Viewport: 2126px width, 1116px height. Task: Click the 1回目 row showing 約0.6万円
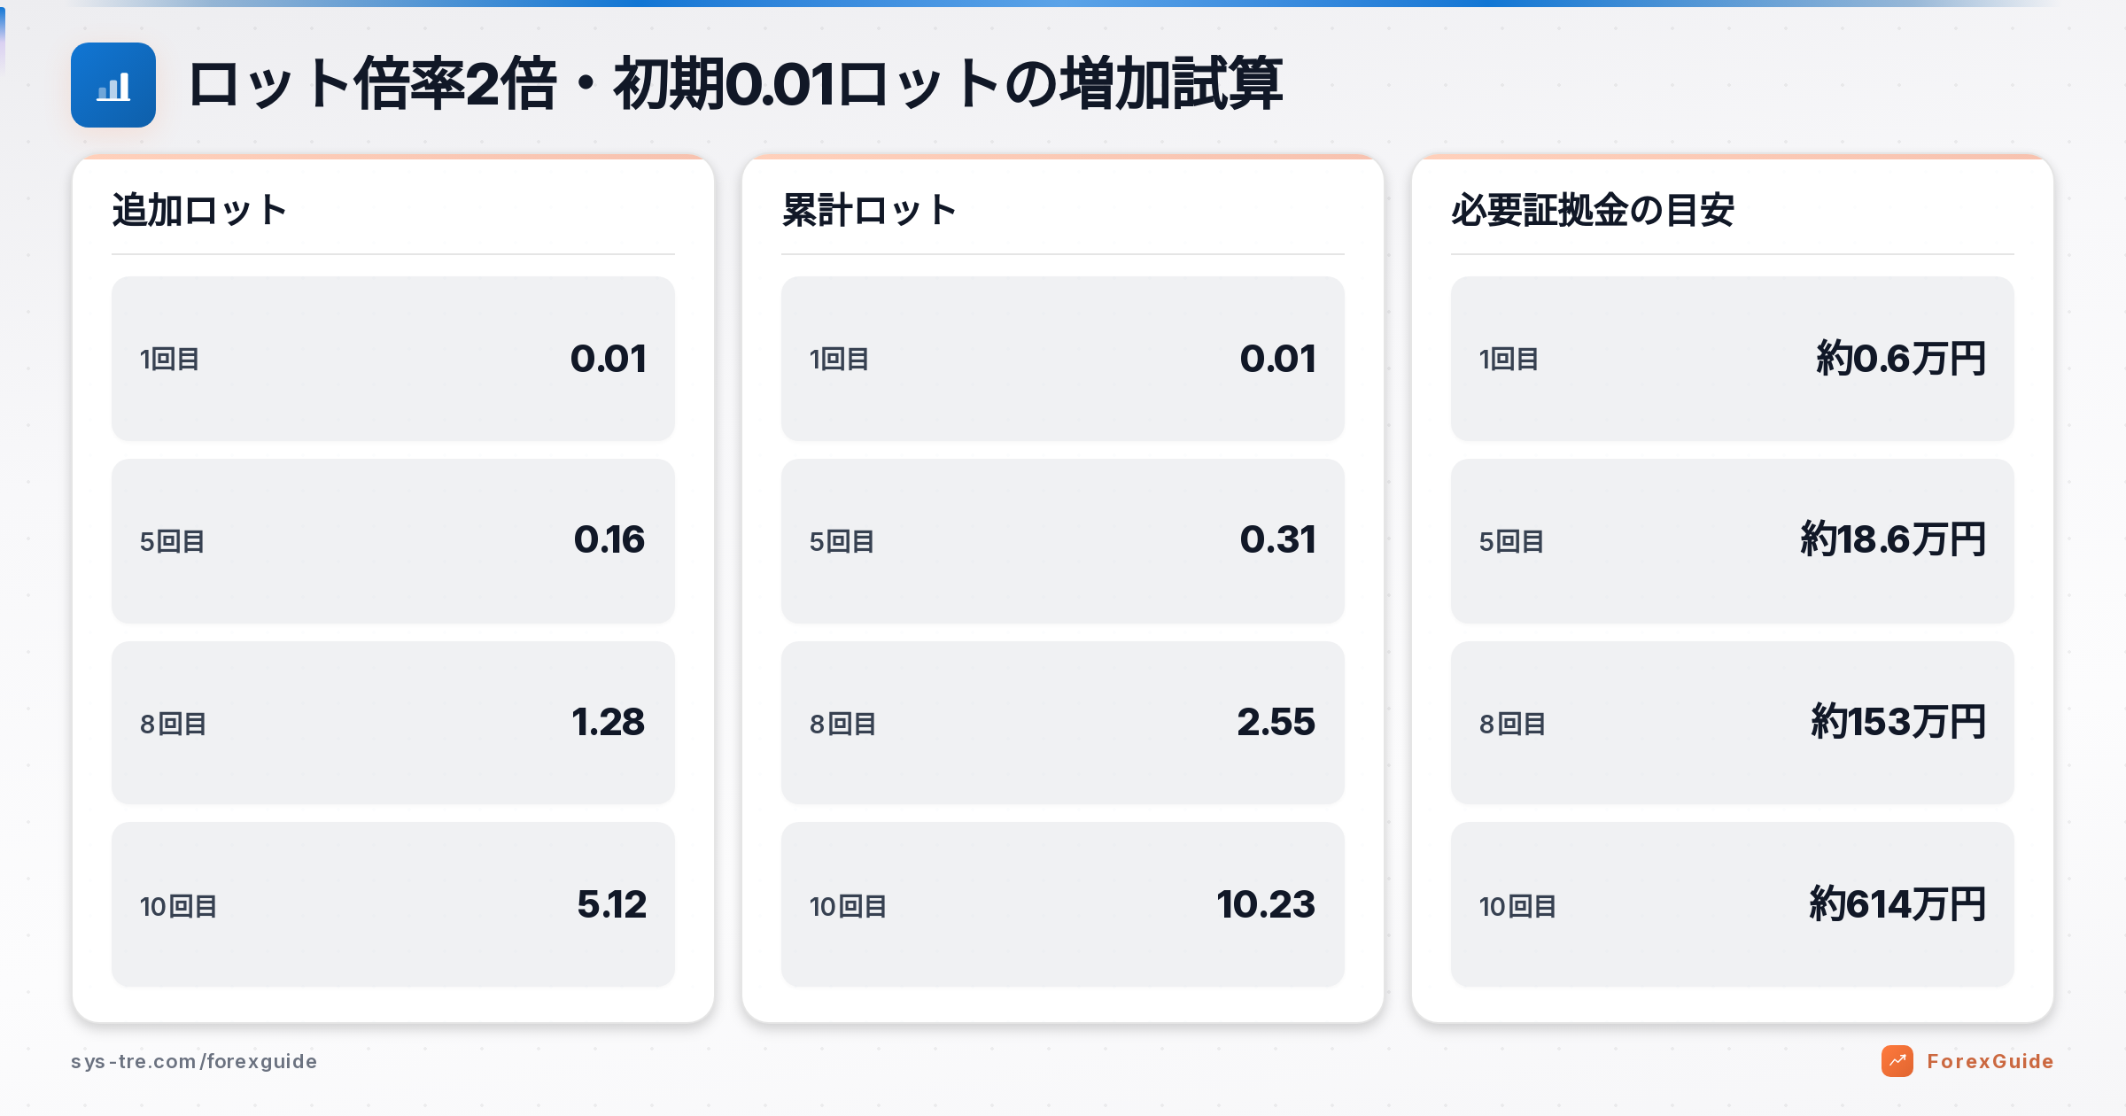pos(1732,359)
